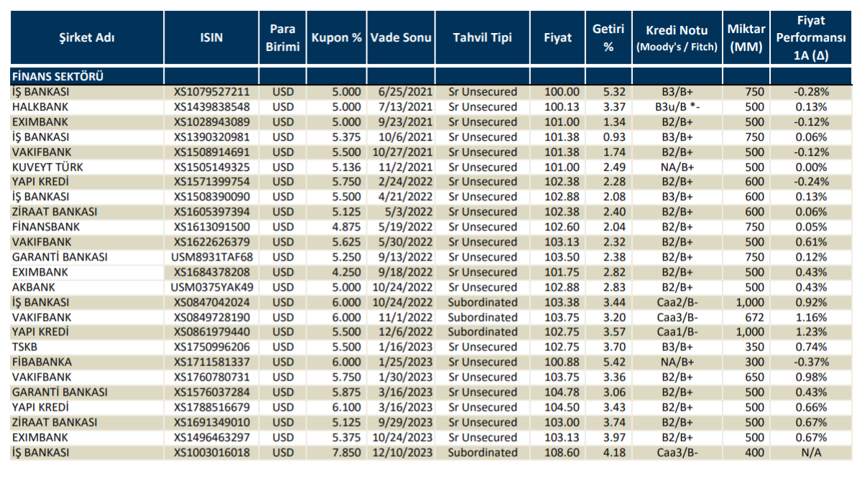Select ISIN XS1788516679

[x=211, y=408]
